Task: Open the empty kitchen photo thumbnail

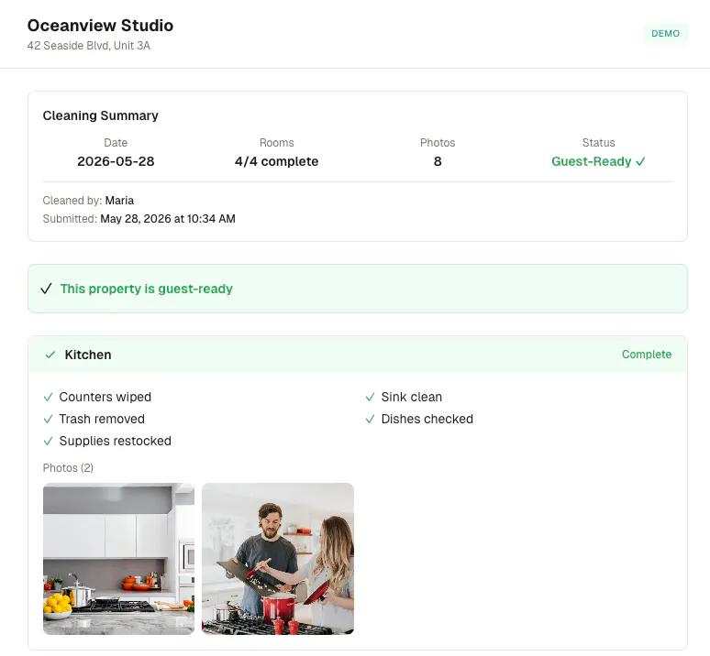Action: pyautogui.click(x=118, y=559)
